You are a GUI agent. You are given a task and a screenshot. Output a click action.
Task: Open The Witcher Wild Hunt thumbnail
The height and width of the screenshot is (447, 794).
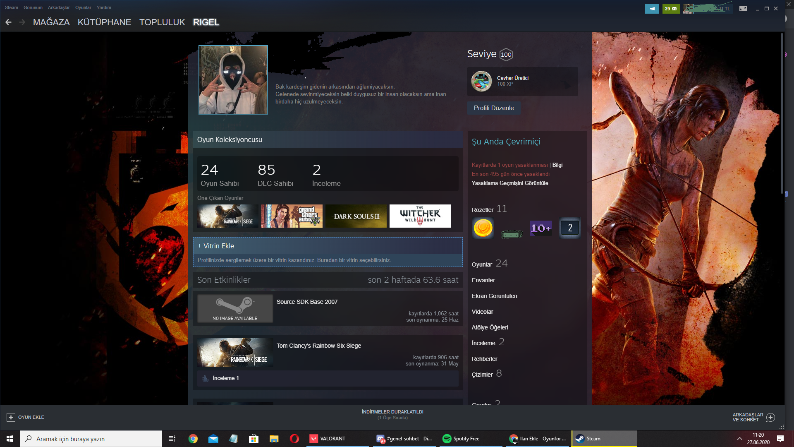click(x=420, y=216)
